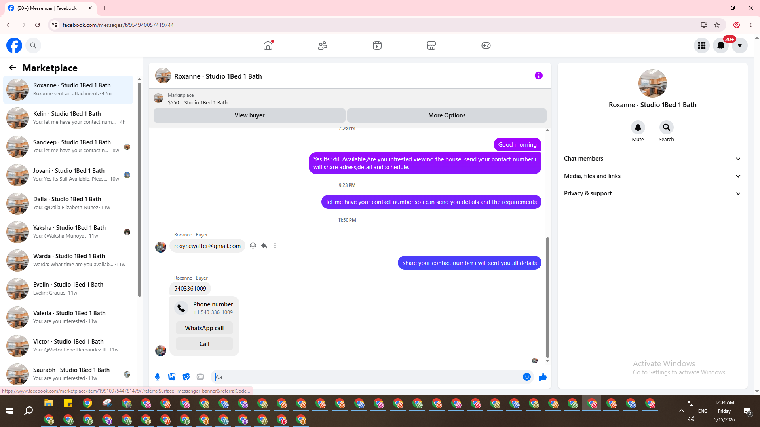React to the roxyrasyatter email message
Screen dimensions: 760x427
[x=253, y=246]
